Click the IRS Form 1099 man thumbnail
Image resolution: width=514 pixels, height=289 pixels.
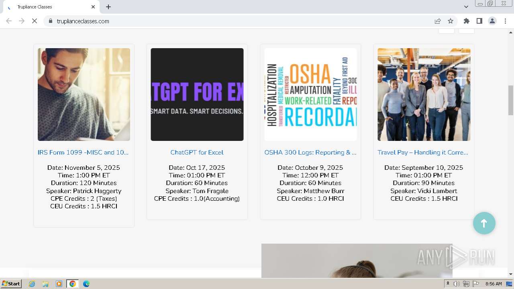pyautogui.click(x=84, y=94)
